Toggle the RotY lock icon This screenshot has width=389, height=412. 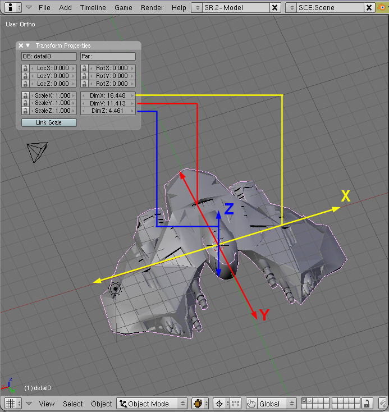pyautogui.click(x=84, y=76)
